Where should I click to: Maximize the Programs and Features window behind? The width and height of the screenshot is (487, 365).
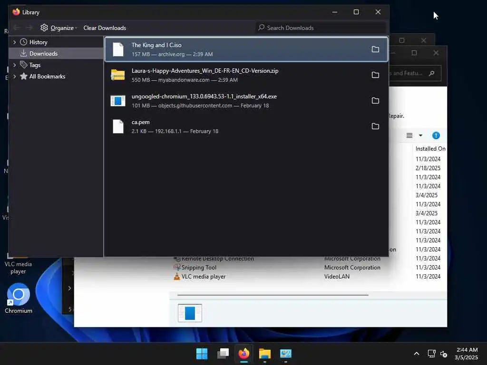[x=414, y=53]
